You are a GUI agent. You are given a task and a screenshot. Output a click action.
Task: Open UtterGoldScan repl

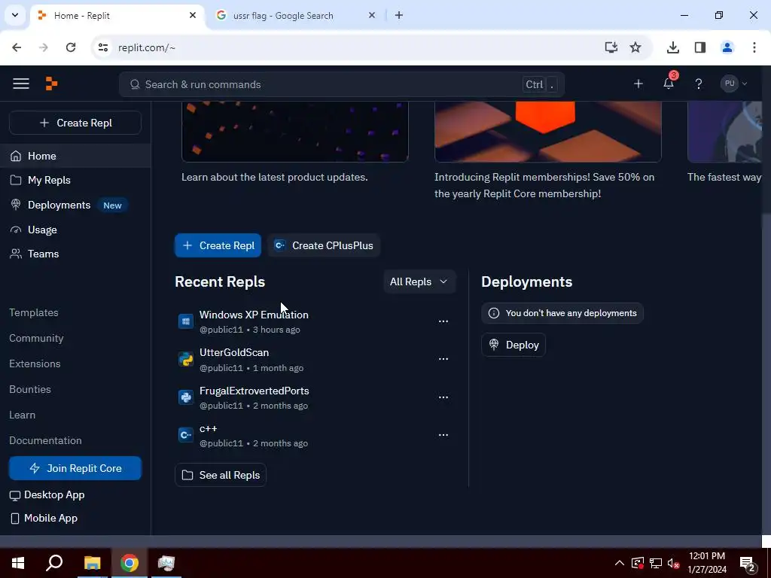[234, 352]
